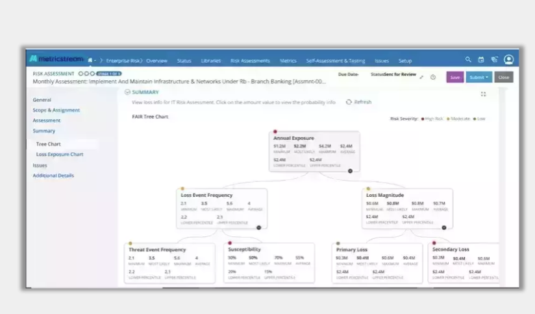
Task: Click Annual Exposure $4.2M maximum value
Action: (x=325, y=146)
